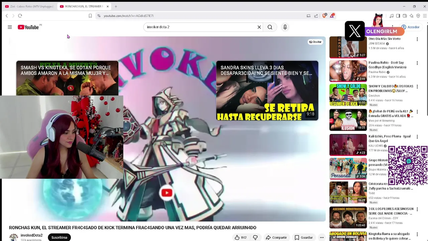Go back with browser back arrow
The image size is (428, 241).
[7, 16]
